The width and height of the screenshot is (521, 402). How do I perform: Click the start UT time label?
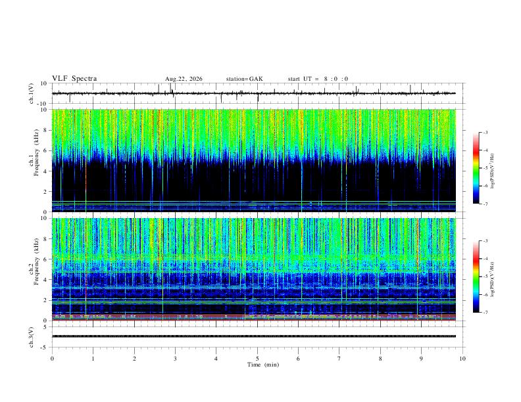(x=318, y=79)
